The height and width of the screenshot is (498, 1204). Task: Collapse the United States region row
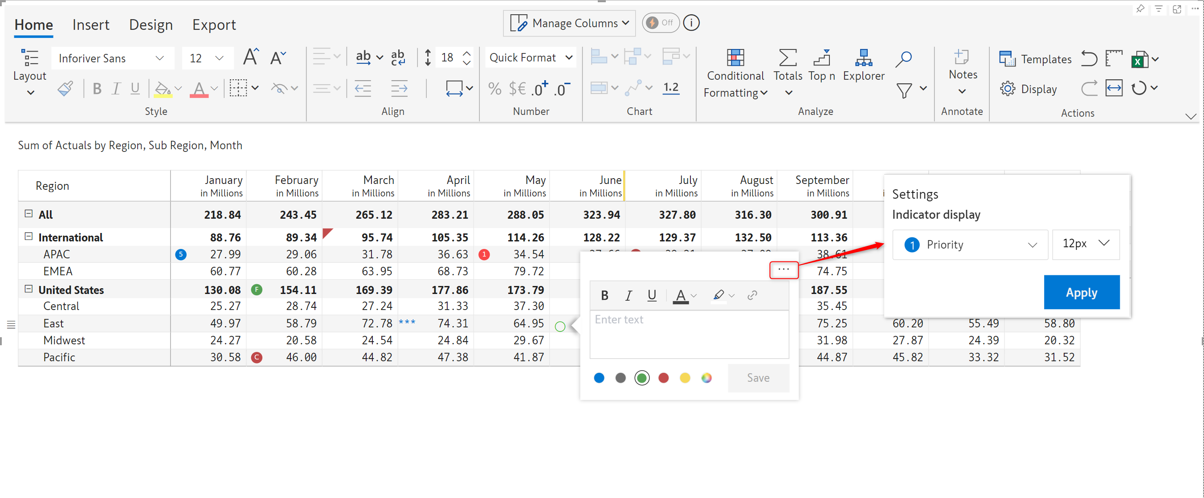click(29, 289)
